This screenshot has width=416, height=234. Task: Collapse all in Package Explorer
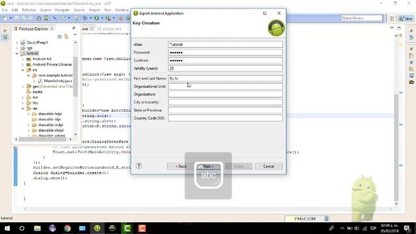click(x=59, y=36)
